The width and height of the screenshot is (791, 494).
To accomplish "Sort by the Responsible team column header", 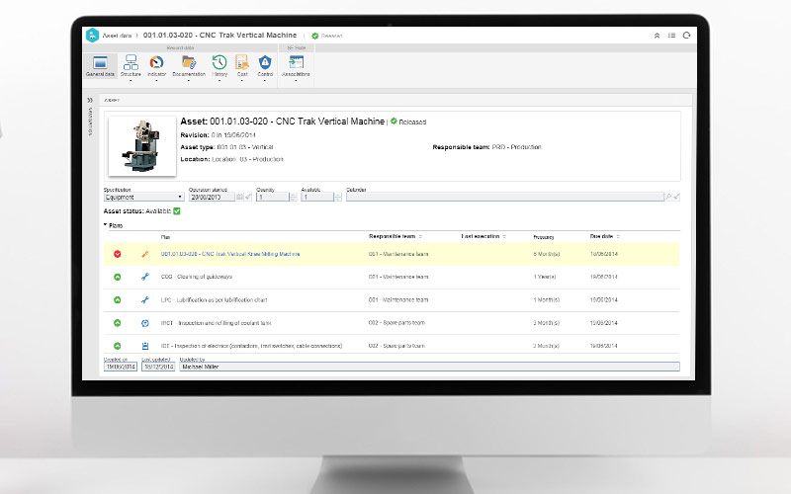I will point(392,237).
